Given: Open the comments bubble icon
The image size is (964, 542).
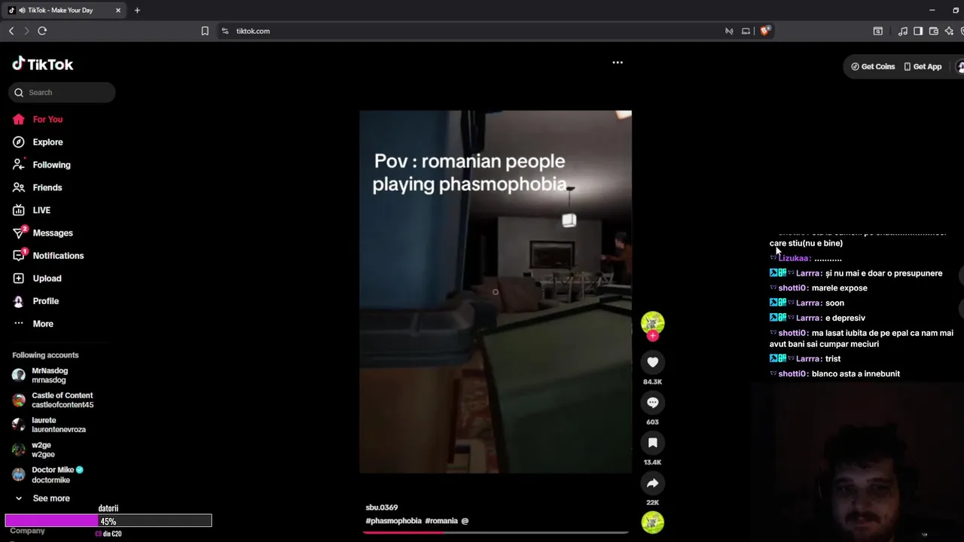Looking at the screenshot, I should tap(653, 403).
